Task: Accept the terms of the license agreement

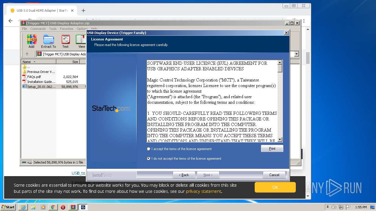Action: [149, 149]
